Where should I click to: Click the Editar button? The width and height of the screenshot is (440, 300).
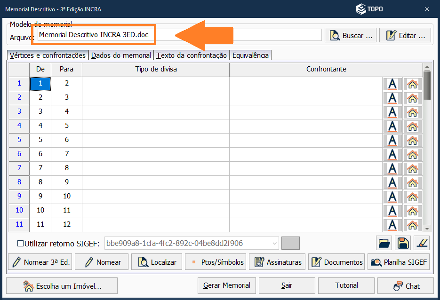(405, 35)
